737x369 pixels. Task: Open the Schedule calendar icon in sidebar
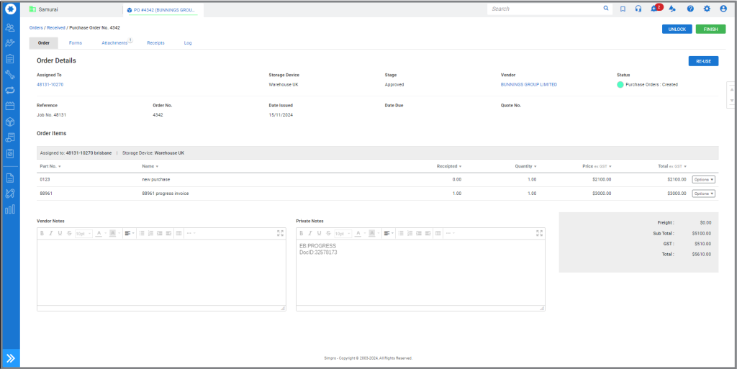(x=10, y=106)
